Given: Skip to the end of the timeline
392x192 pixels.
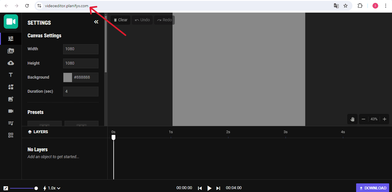Looking at the screenshot, I should pos(218,188).
